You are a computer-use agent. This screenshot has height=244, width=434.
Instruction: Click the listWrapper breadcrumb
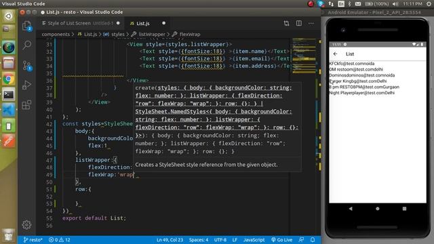152,35
